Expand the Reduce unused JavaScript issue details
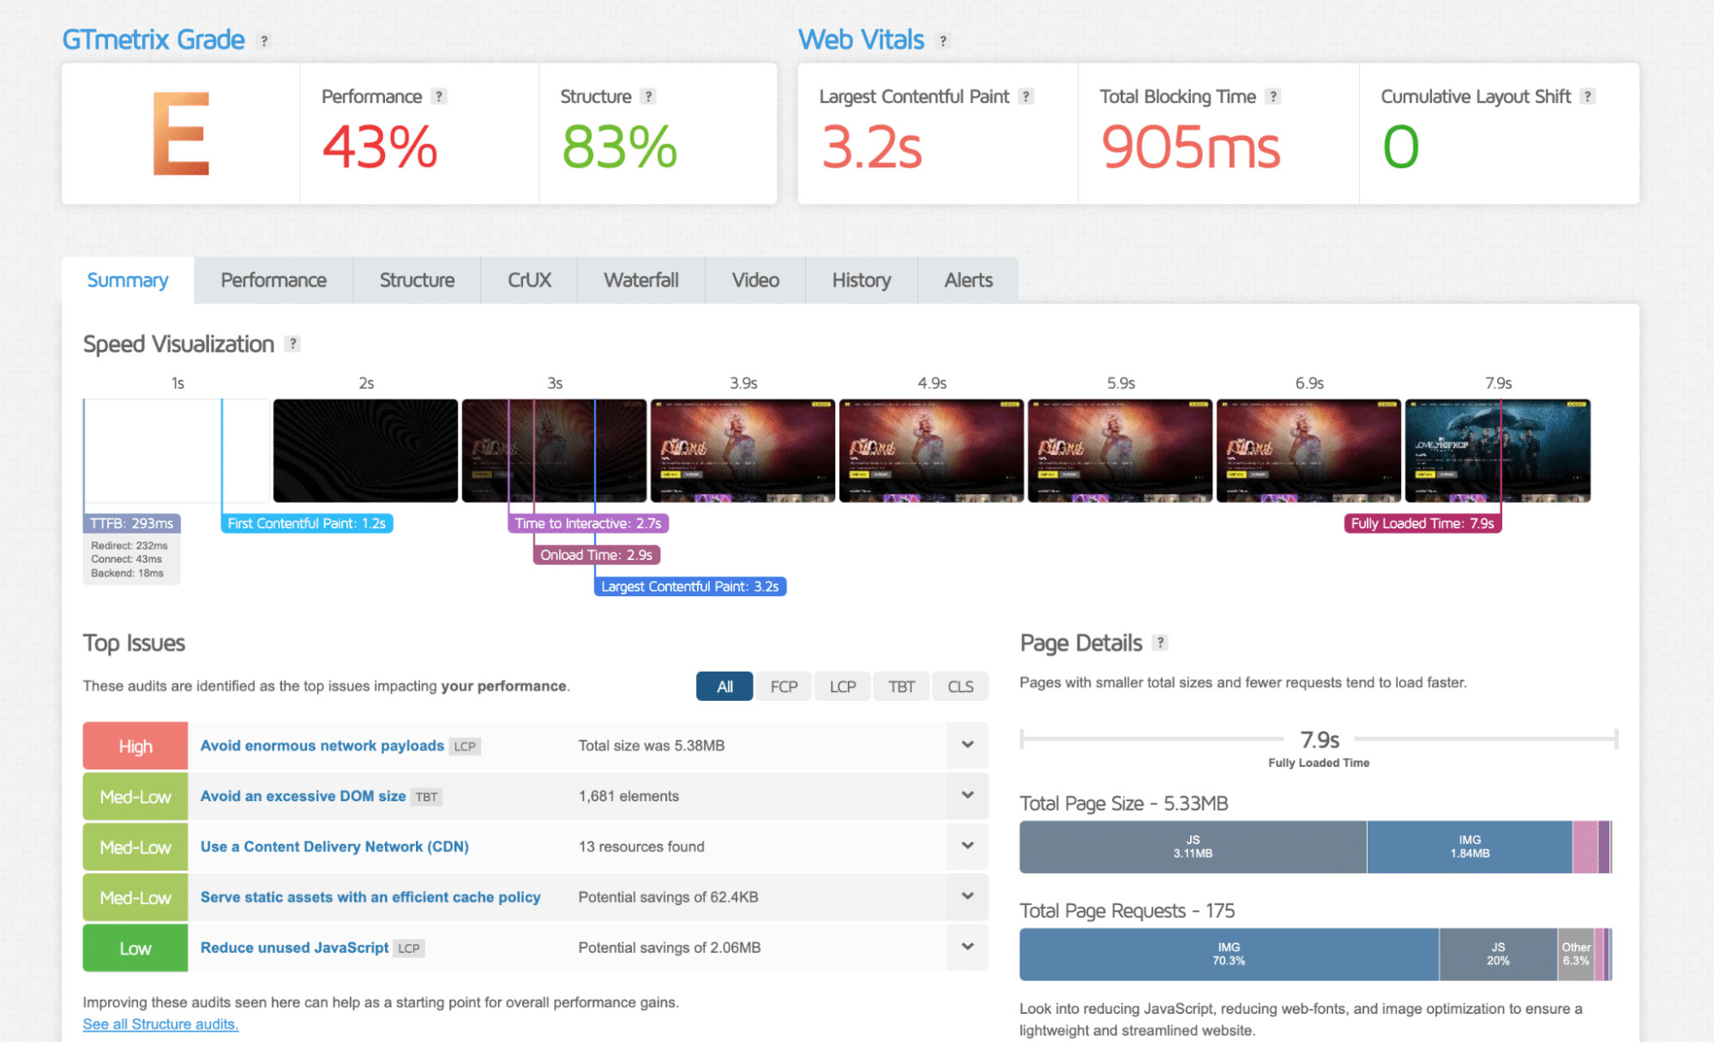Screen dimensions: 1714x1043 coord(967,948)
